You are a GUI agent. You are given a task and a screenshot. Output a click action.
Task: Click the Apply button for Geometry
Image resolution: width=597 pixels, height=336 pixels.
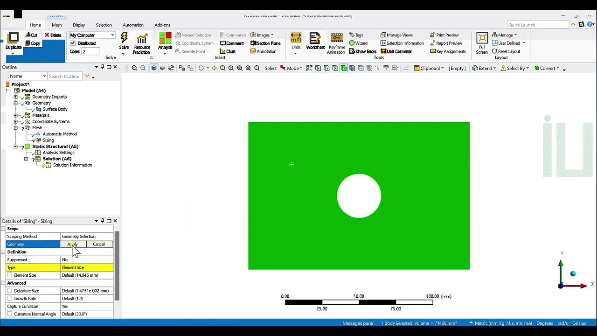point(73,245)
